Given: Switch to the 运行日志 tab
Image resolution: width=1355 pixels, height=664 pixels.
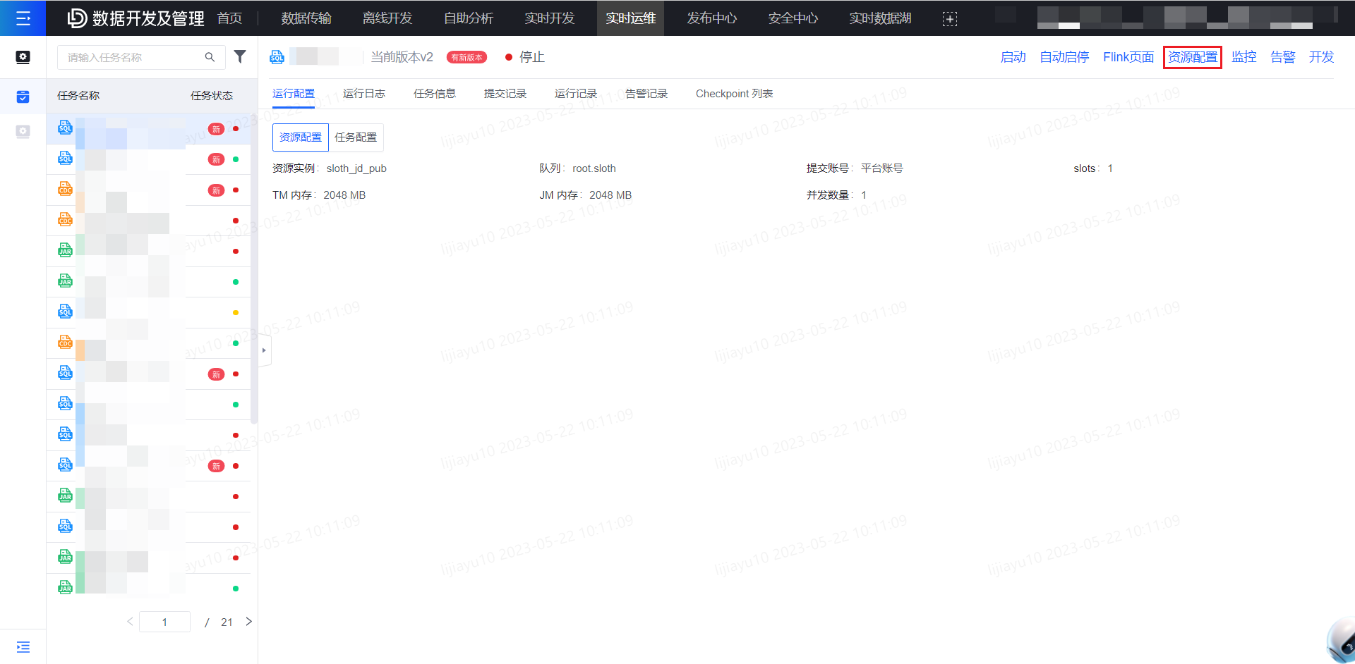Looking at the screenshot, I should click(363, 93).
